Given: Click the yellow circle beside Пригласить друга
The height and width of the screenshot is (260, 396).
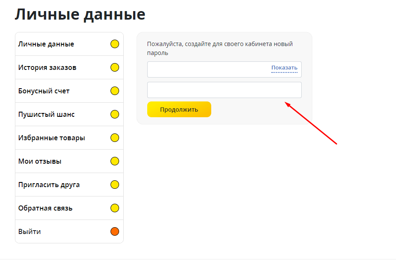Looking at the screenshot, I should click(114, 185).
